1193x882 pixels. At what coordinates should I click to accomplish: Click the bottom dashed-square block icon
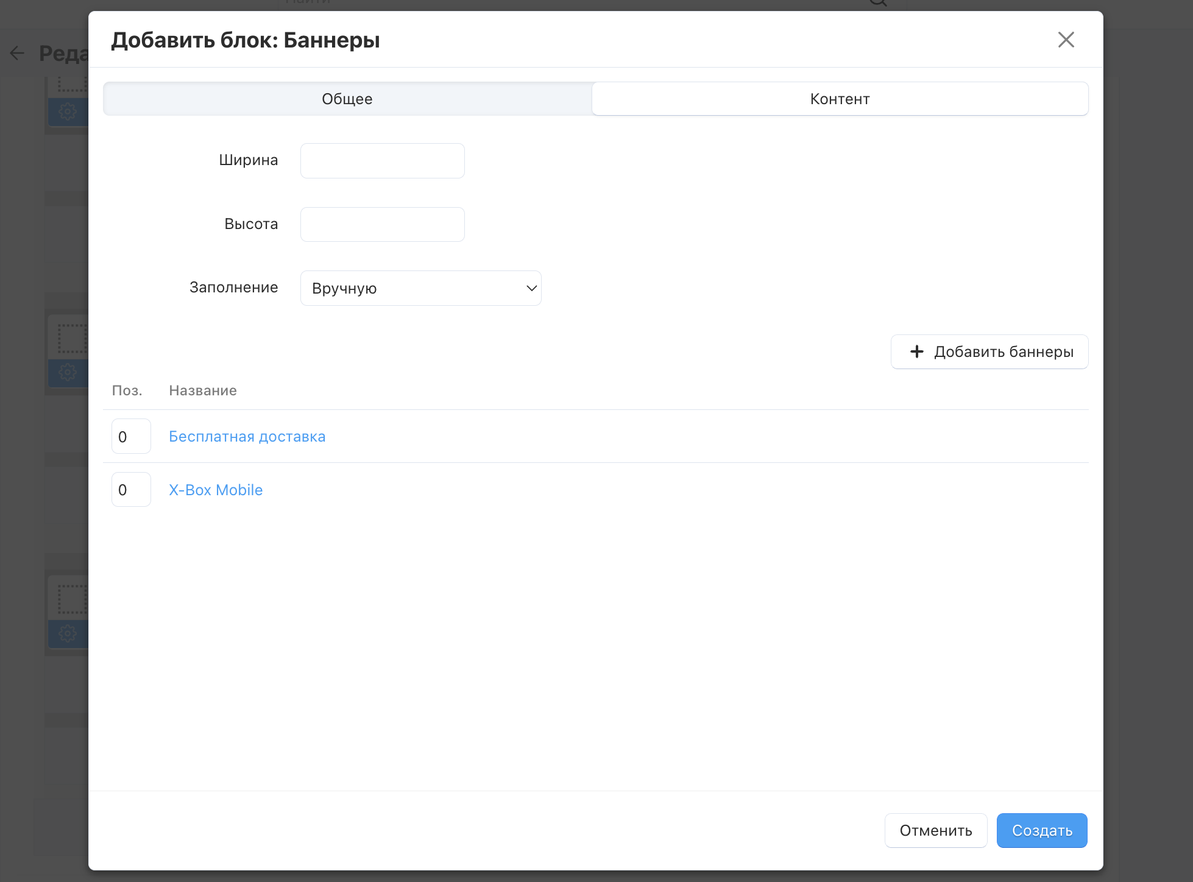73,599
